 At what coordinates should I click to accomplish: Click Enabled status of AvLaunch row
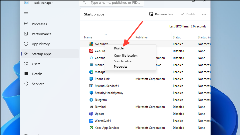point(178,44)
